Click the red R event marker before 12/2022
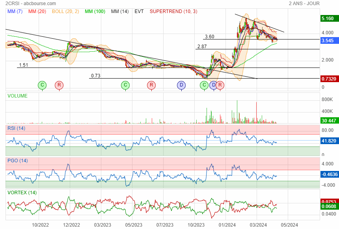 pos(59,85)
